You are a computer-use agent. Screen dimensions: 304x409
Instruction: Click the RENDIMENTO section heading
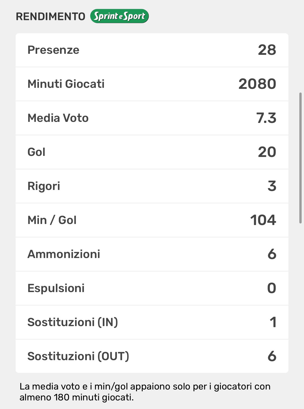click(50, 16)
